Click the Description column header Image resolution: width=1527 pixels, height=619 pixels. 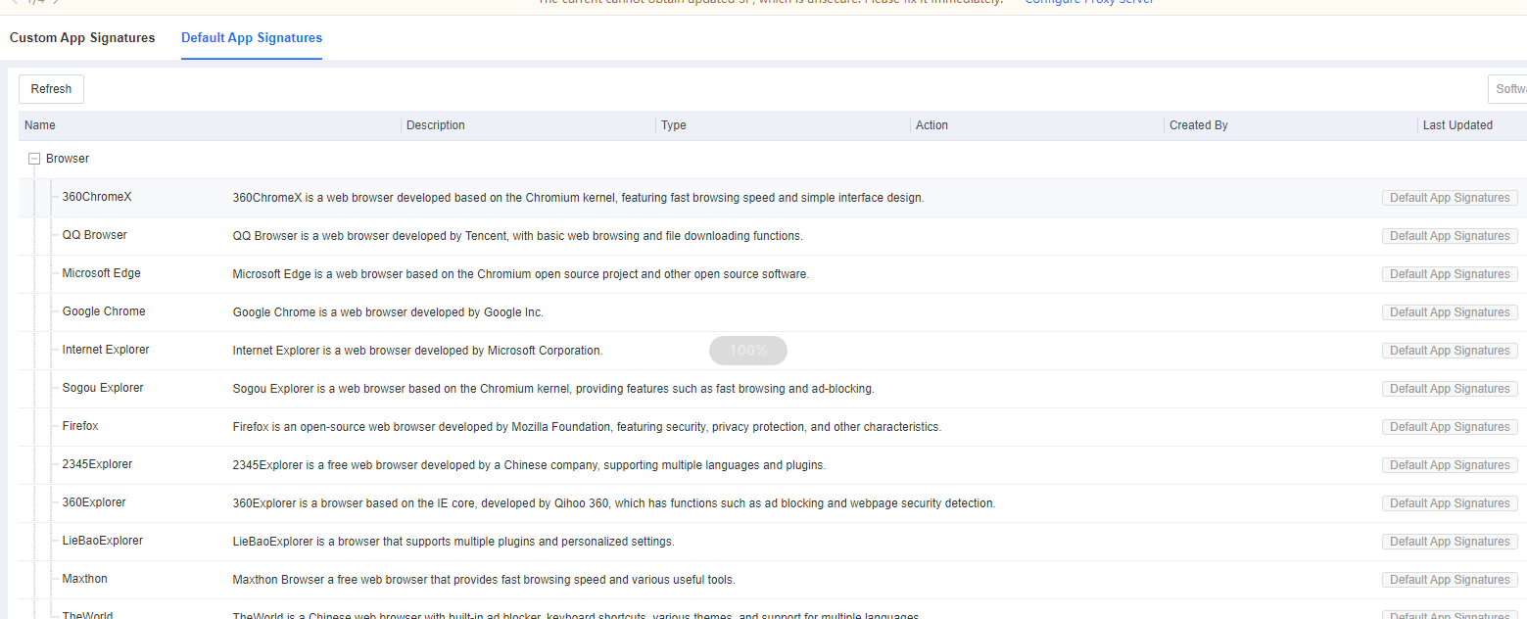click(436, 125)
